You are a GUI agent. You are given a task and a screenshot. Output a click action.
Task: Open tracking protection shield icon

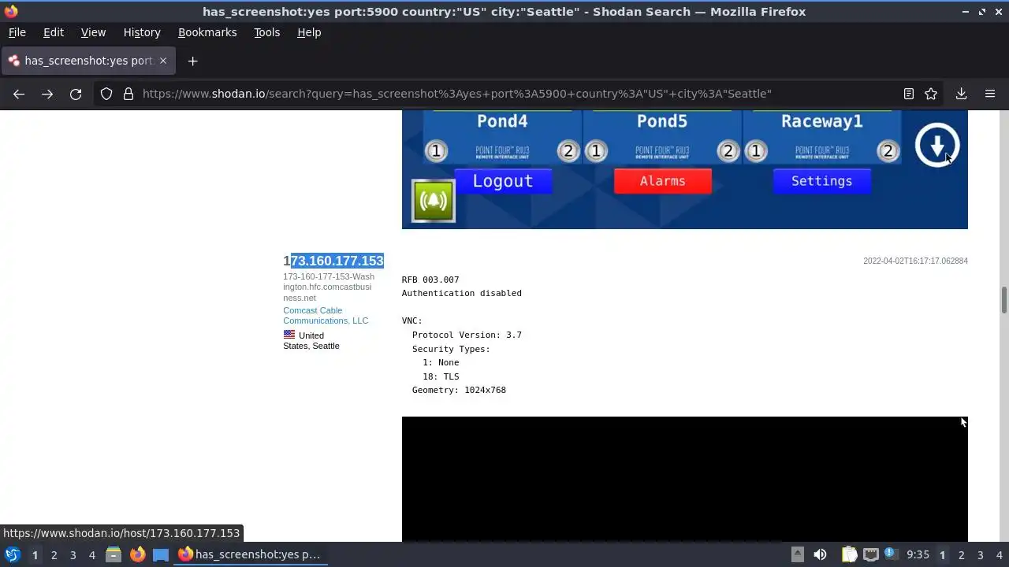pyautogui.click(x=106, y=94)
